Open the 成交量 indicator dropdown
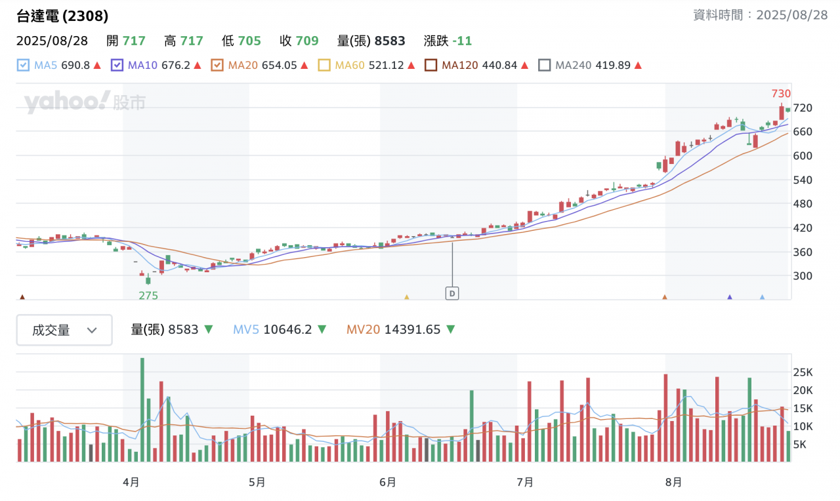Viewport: 840px width, 501px height. 64,330
